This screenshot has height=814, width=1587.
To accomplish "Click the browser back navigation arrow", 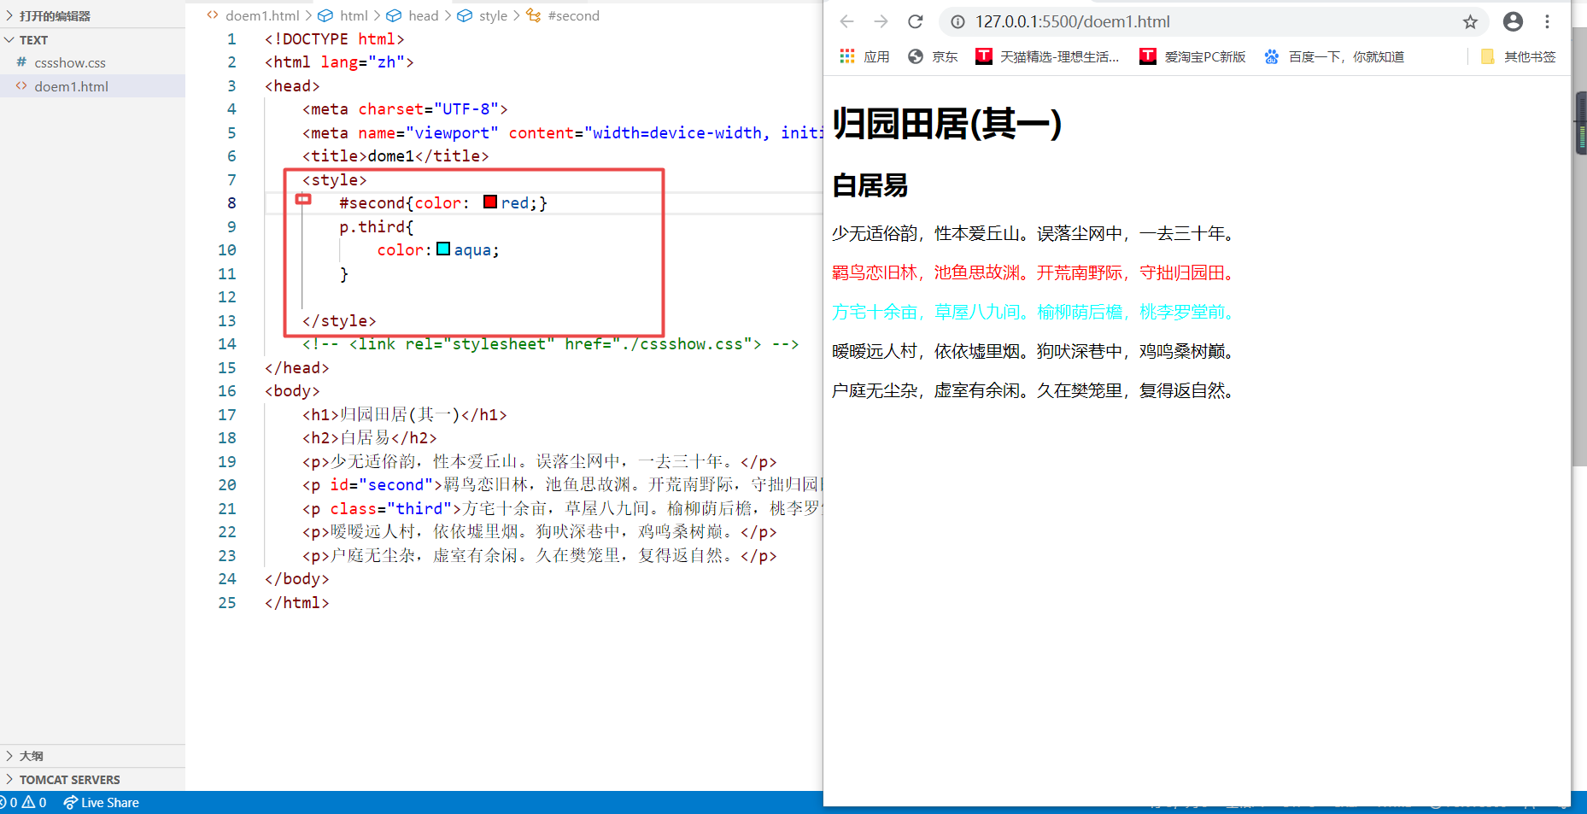I will tap(846, 21).
